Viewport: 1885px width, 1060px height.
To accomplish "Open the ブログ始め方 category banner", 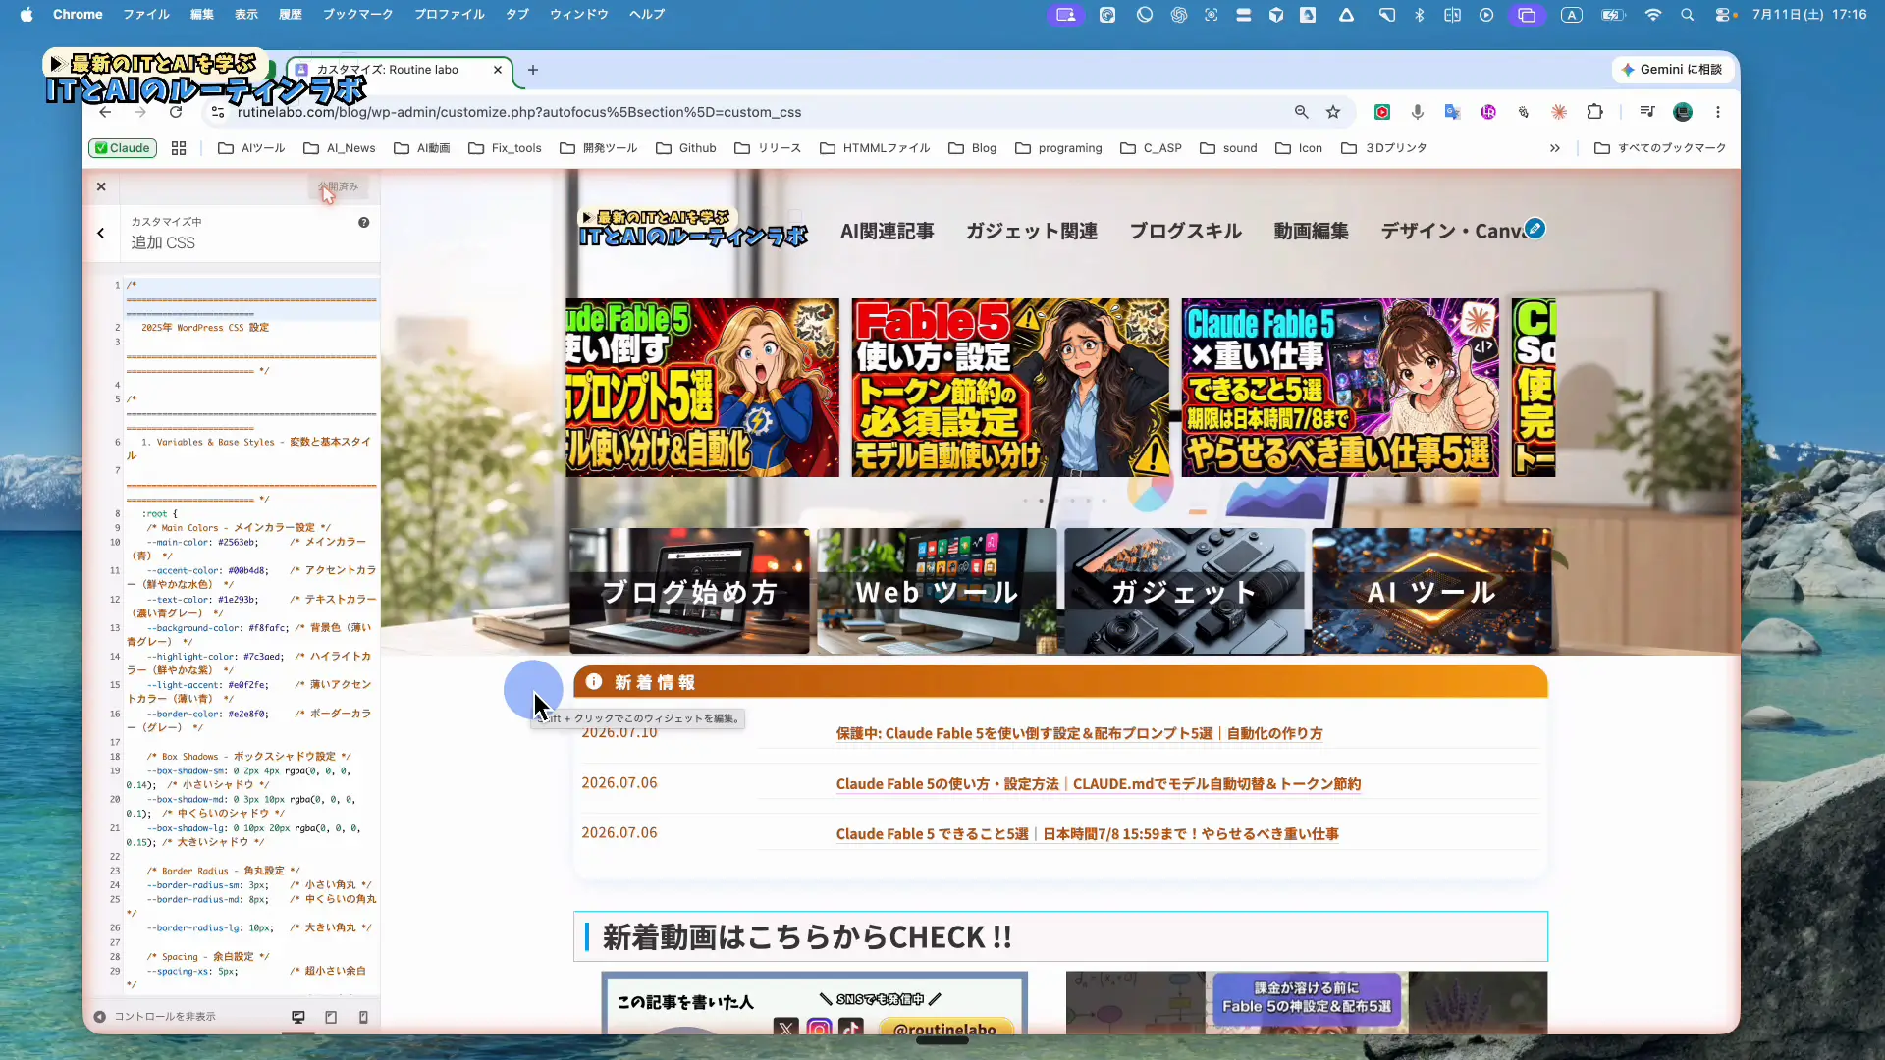I will pos(689,591).
